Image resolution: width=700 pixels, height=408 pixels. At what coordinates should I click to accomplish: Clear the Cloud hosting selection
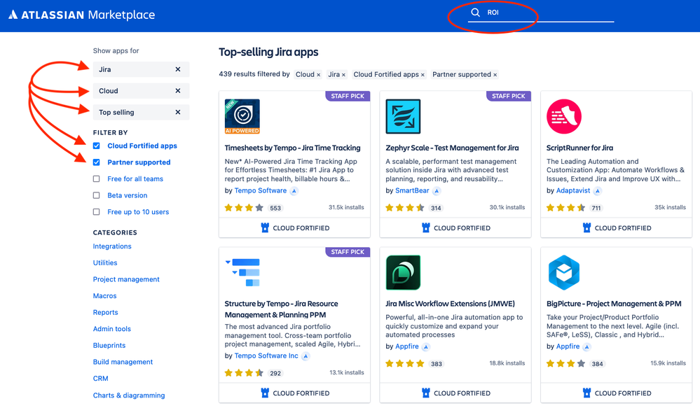pyautogui.click(x=178, y=90)
